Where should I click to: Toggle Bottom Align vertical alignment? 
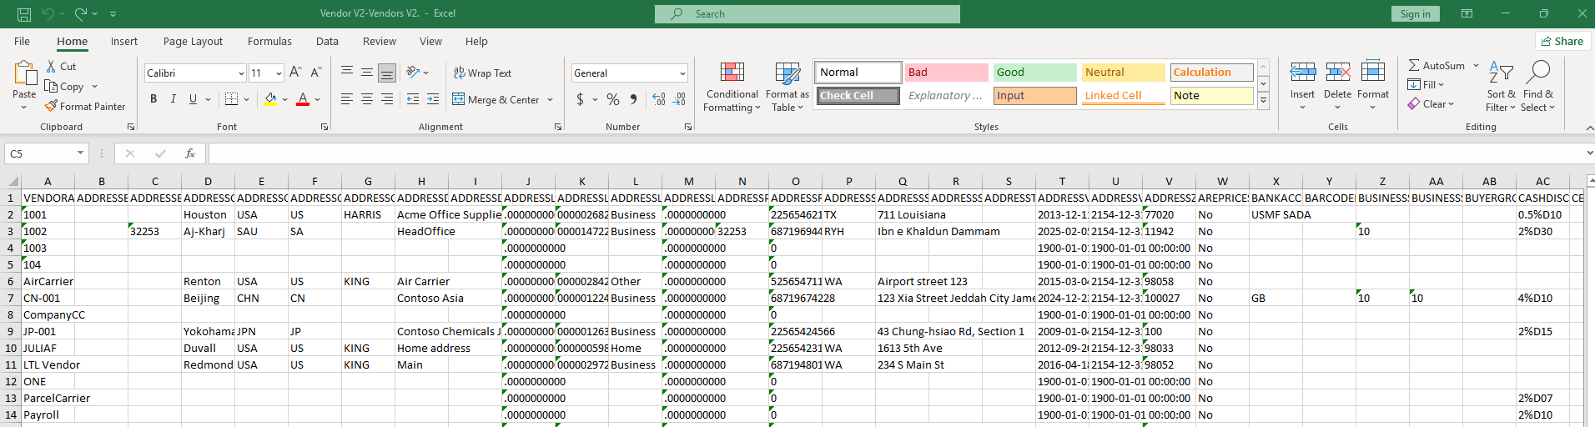(387, 73)
